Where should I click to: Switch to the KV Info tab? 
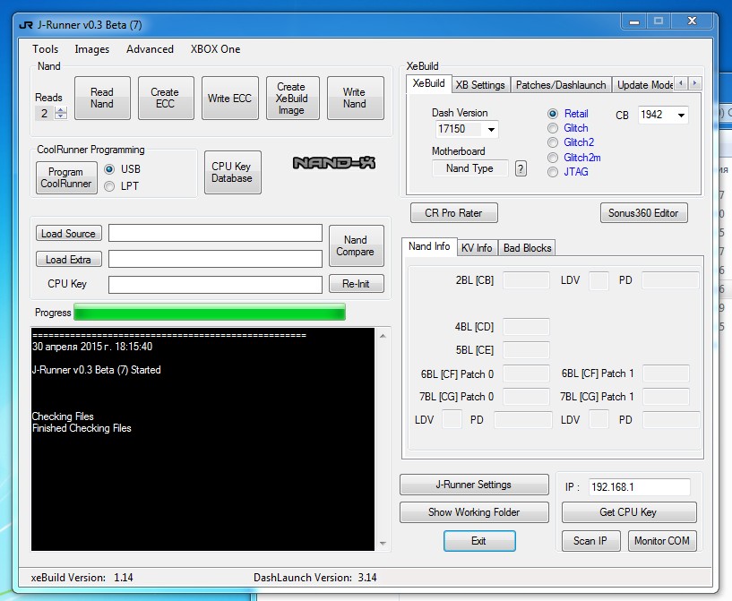(x=477, y=247)
